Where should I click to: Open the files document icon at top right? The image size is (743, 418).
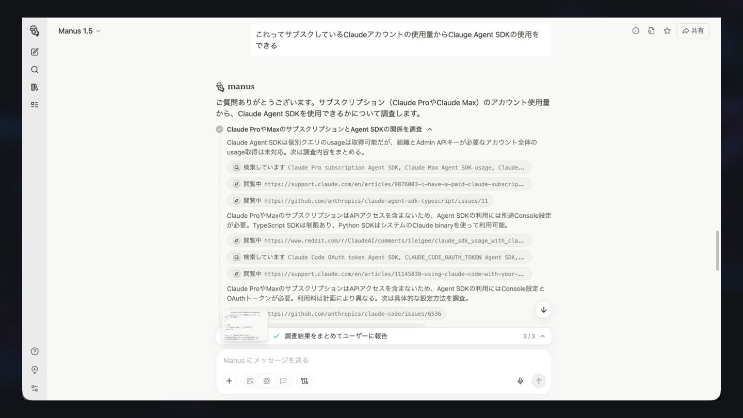pyautogui.click(x=651, y=31)
